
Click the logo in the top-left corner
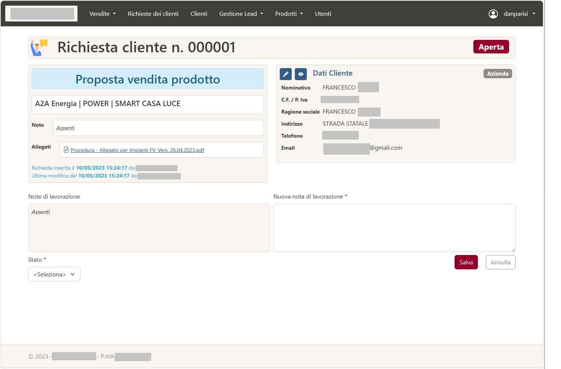pos(41,14)
